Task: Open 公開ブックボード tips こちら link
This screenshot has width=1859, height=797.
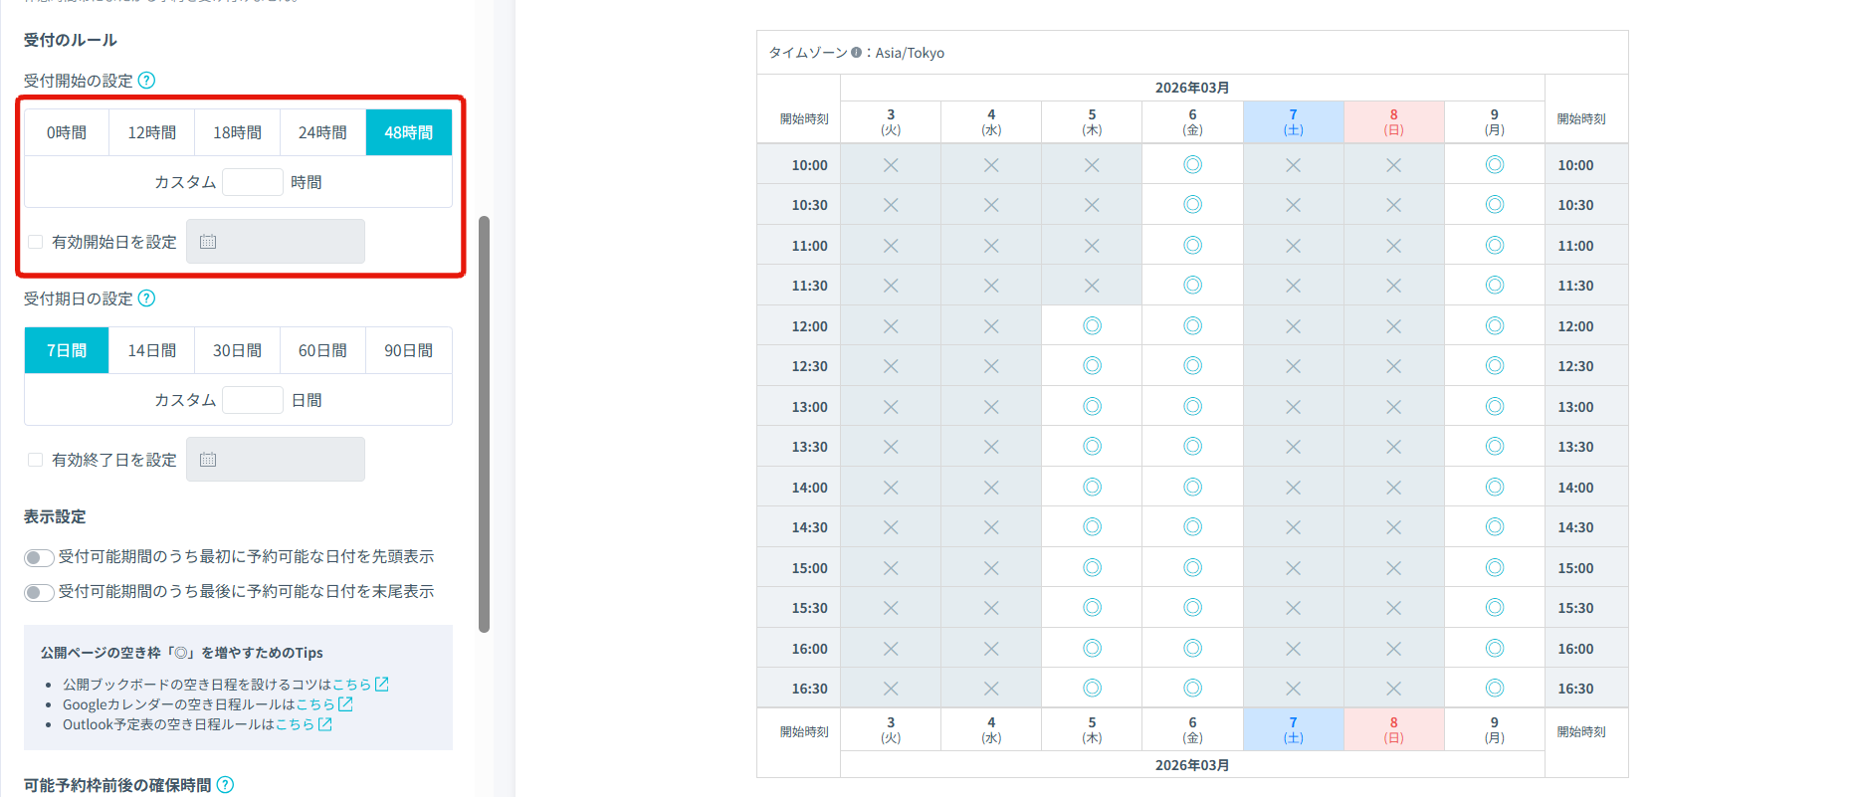Action: 351,685
